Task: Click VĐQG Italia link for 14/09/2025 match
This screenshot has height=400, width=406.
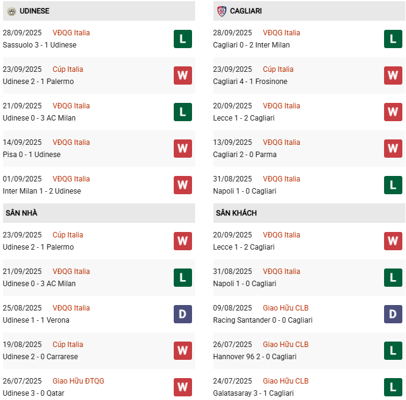Action: pos(71,142)
